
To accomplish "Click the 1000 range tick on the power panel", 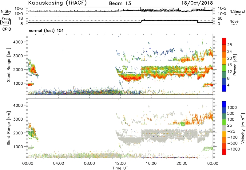I will (x=18, y=83).
